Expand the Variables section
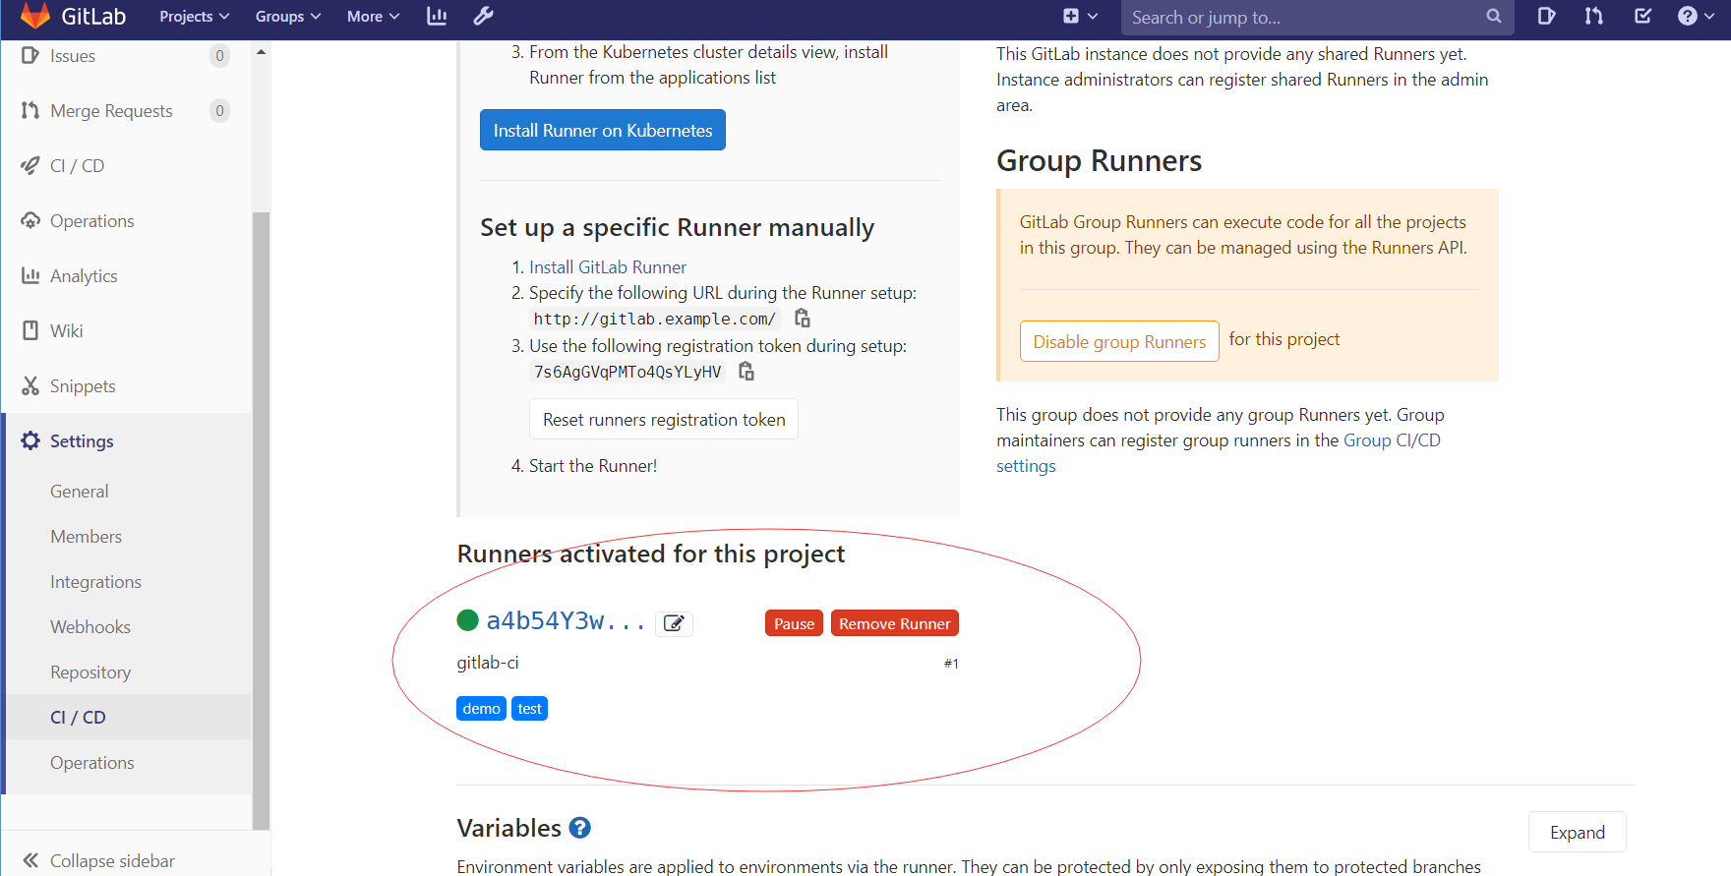 pos(1578,832)
